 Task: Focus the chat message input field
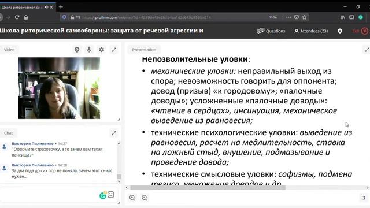[49, 195]
